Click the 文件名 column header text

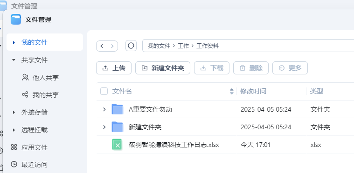click(122, 91)
